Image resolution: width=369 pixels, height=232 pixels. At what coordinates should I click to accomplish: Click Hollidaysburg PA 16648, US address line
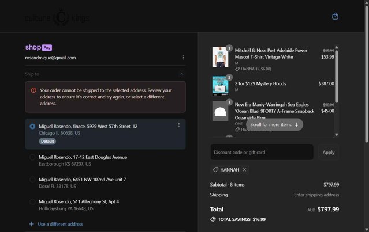[66, 208]
